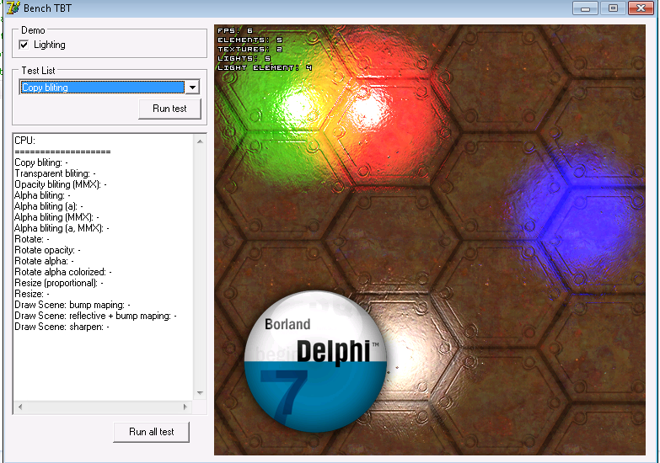Click the results list scroll down arrow

coord(200,393)
